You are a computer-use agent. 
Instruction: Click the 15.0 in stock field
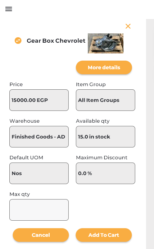pyautogui.click(x=105, y=137)
